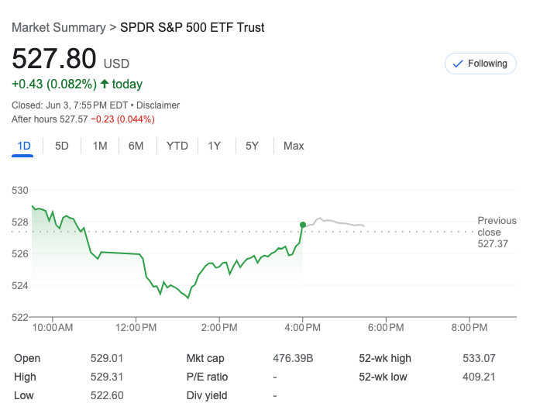Open the Disclaimer link
This screenshot has width=540, height=410.
(x=157, y=105)
